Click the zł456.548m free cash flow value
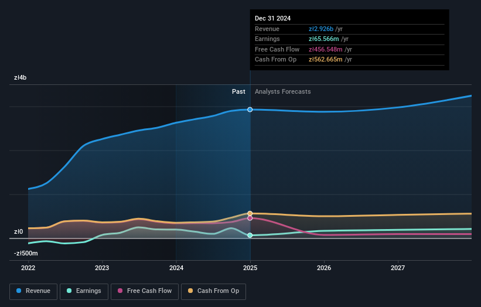This screenshot has height=307, width=481. click(x=326, y=49)
